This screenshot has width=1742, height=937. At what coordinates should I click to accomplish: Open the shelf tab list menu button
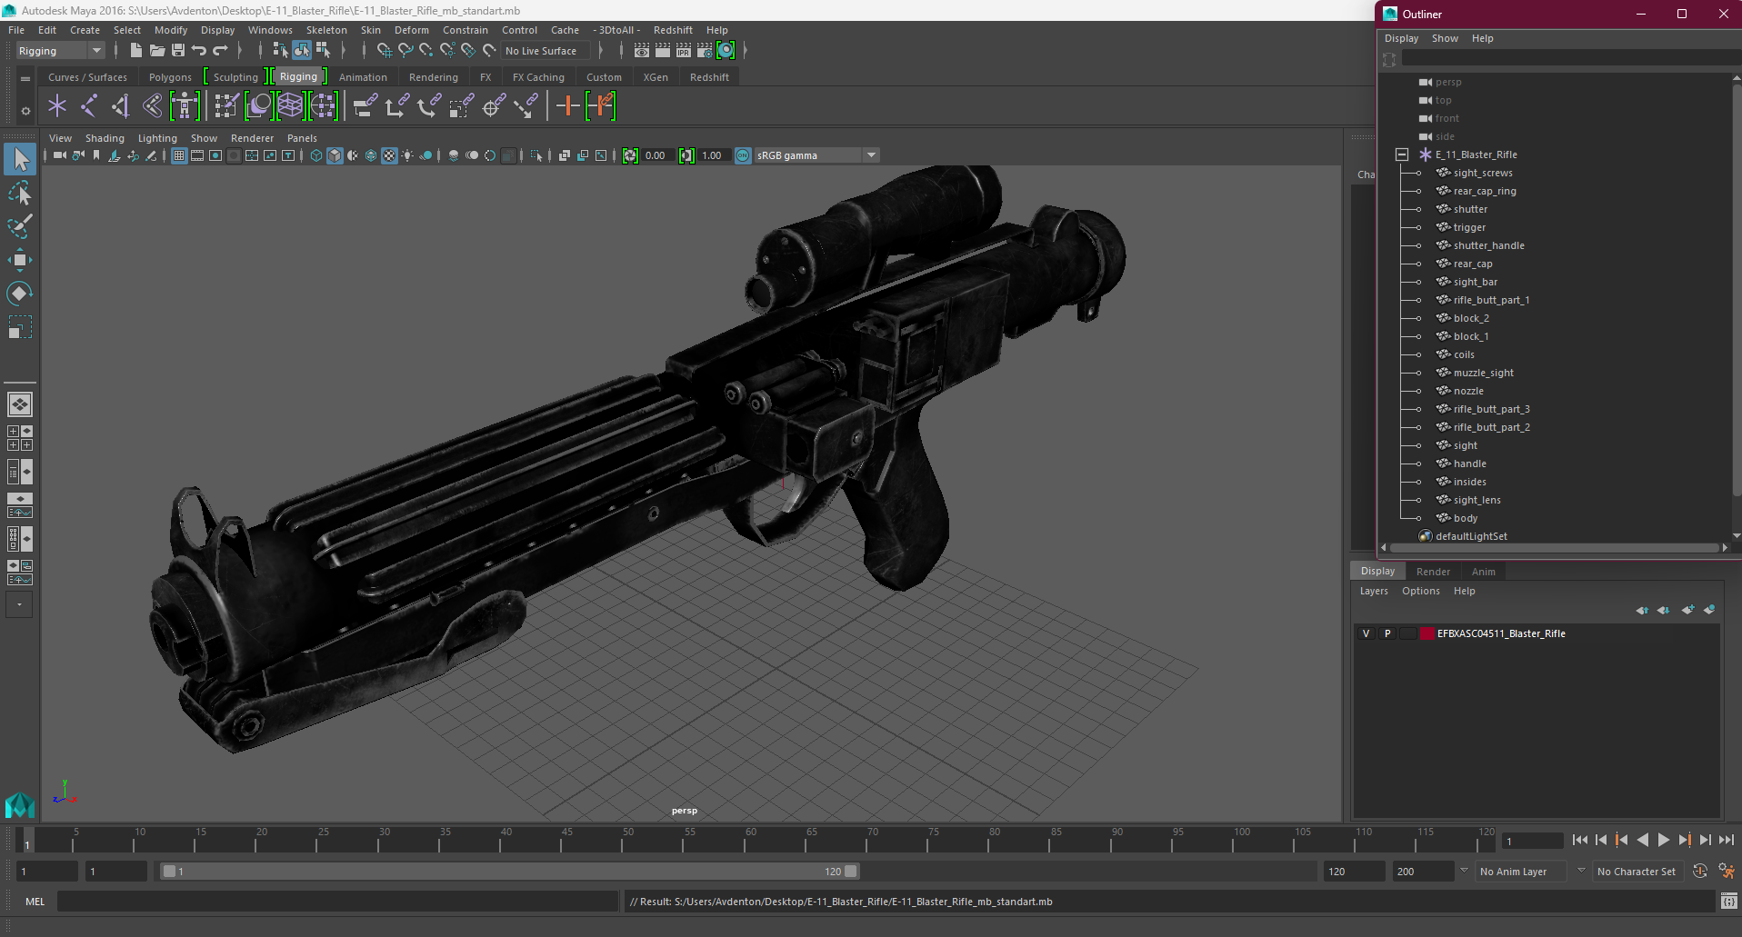click(25, 79)
